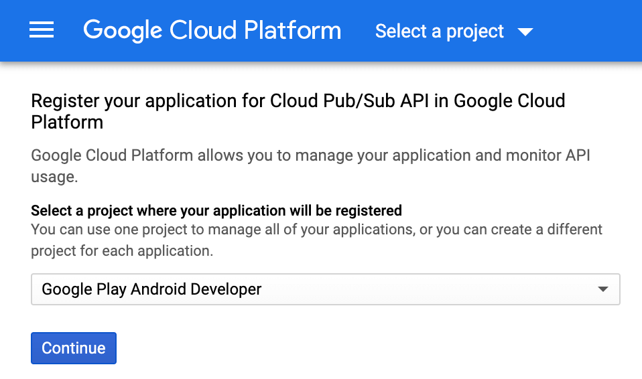Click the arrow in the project combo box
This screenshot has height=379, width=642.
(x=602, y=289)
